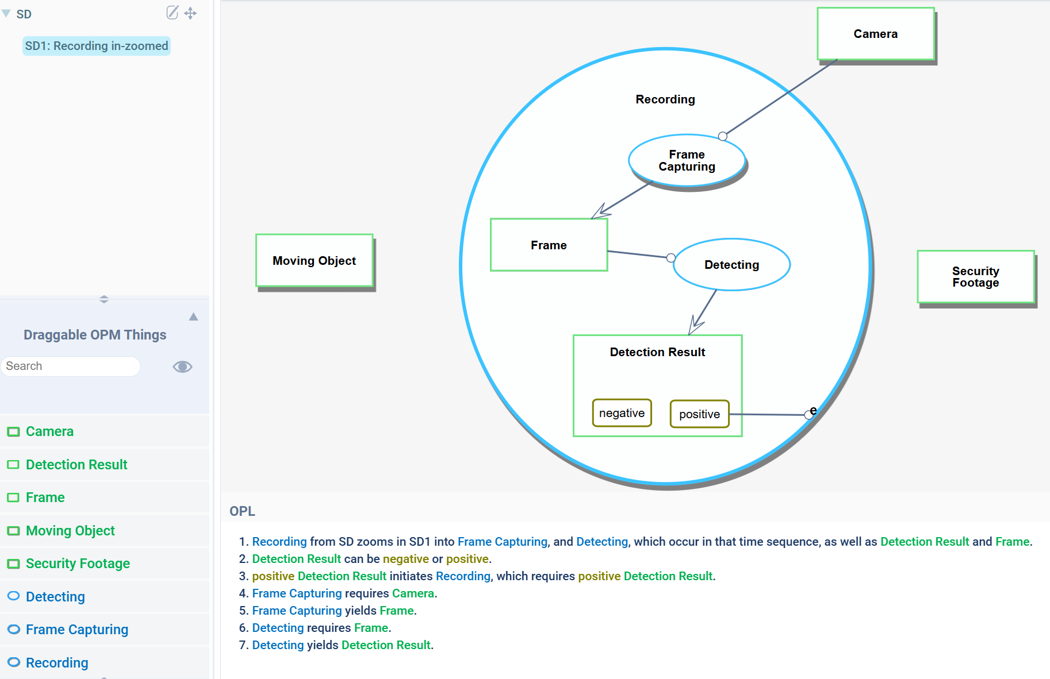Click the edit pencil icon beside SD
The height and width of the screenshot is (679, 1050).
click(x=172, y=13)
